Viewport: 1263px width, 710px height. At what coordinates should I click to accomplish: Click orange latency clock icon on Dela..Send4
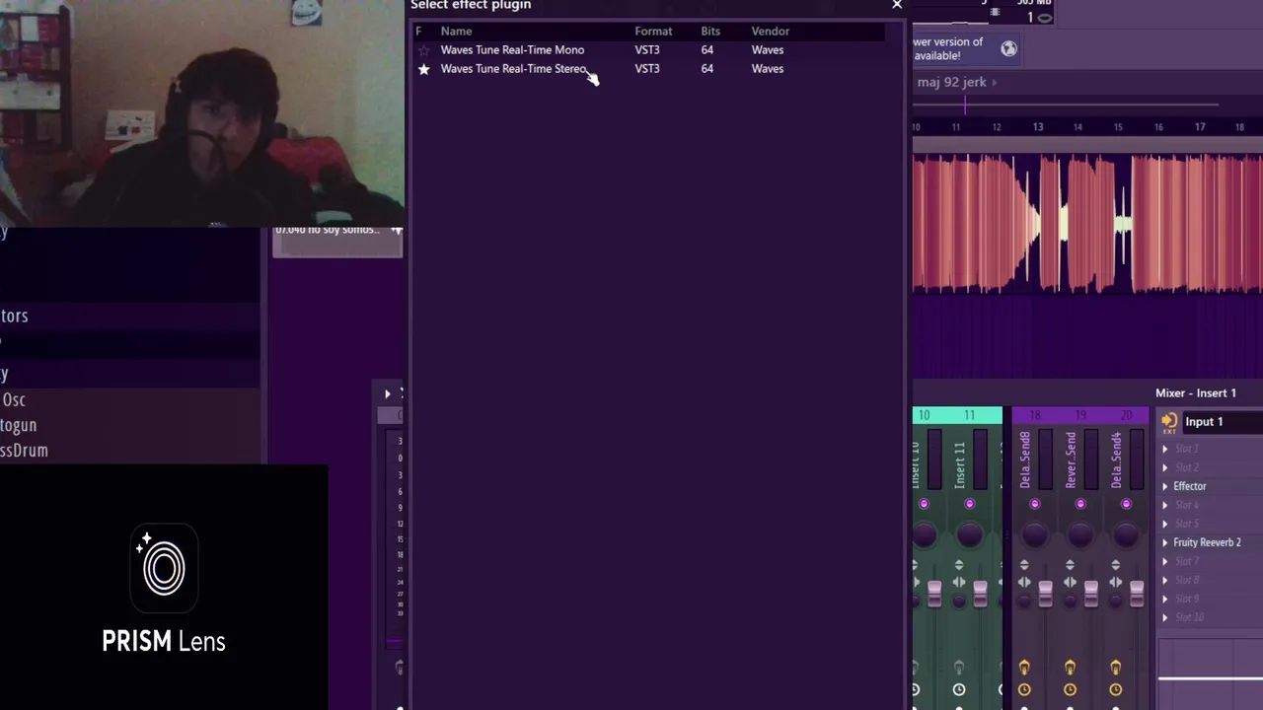pos(1115,690)
